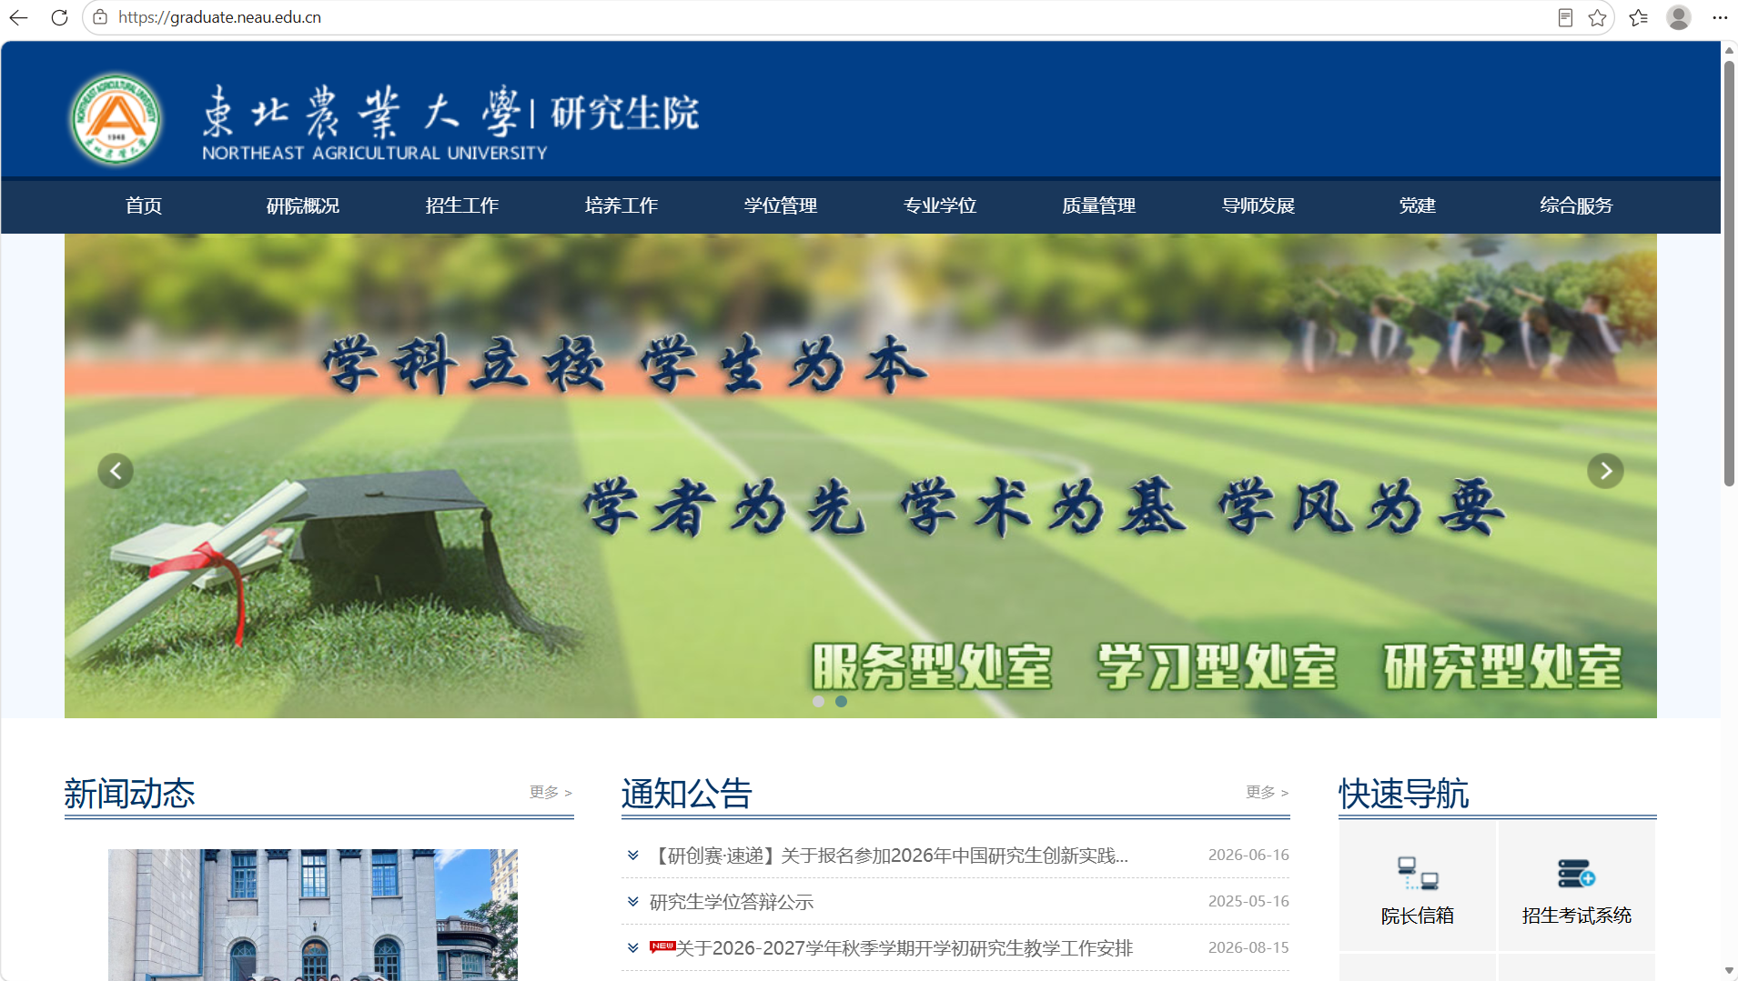Open browser settings and more menu
The width and height of the screenshot is (1738, 981).
1719,17
